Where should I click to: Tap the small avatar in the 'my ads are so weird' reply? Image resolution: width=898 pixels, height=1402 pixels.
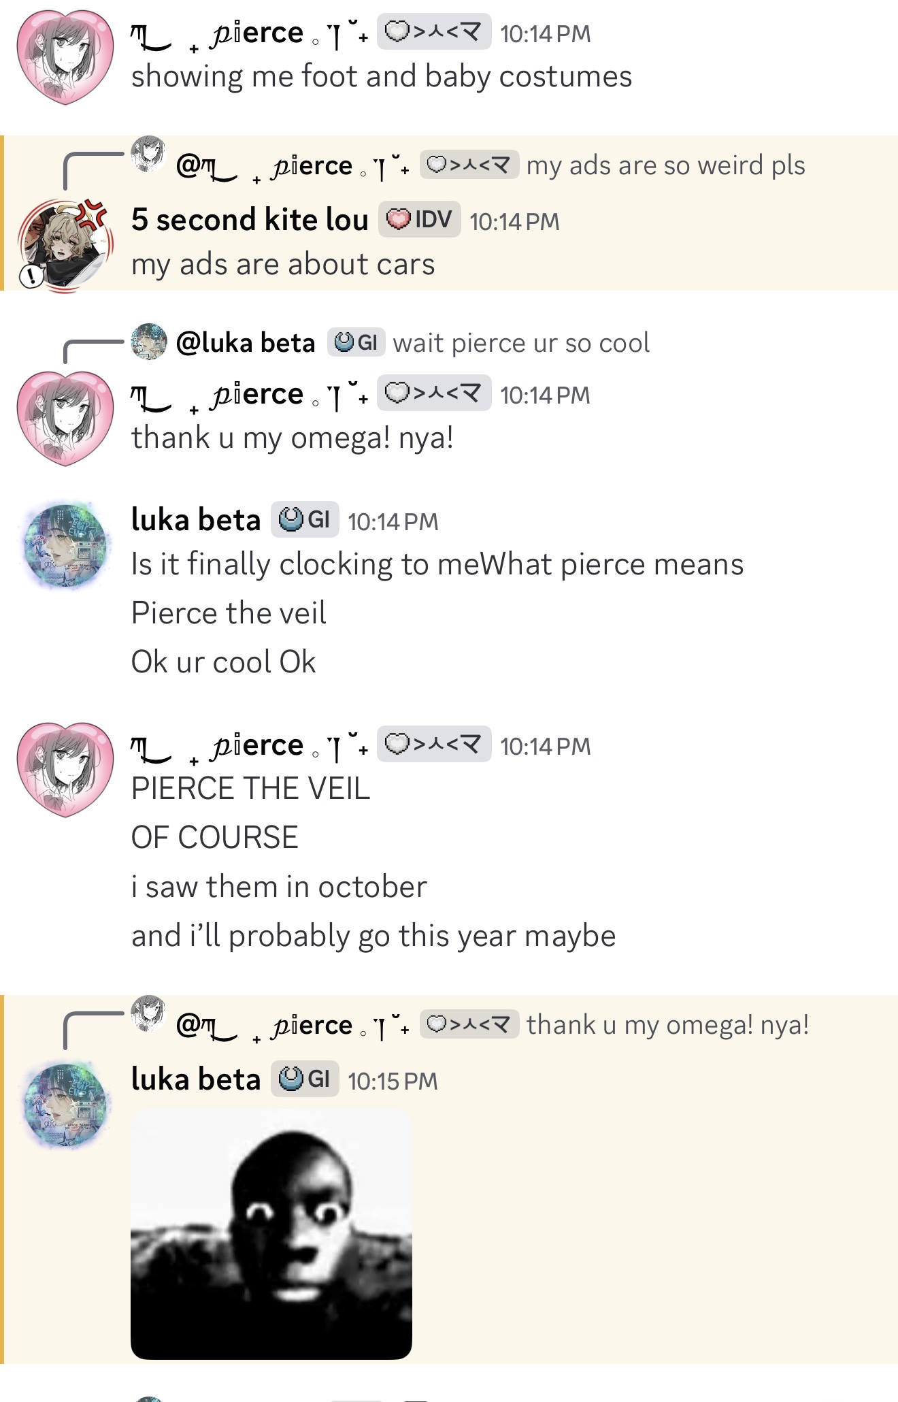tap(148, 154)
